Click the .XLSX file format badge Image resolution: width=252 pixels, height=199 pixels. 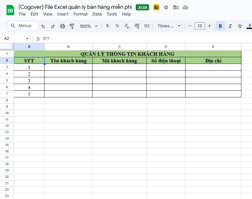tap(142, 7)
